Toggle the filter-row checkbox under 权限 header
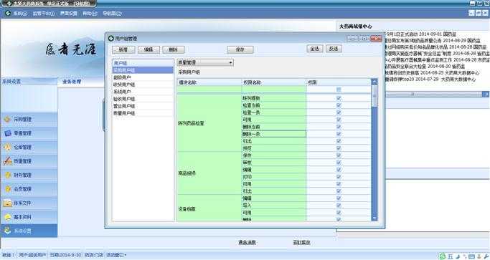Image resolution: width=490 pixels, height=260 pixels. point(339,90)
